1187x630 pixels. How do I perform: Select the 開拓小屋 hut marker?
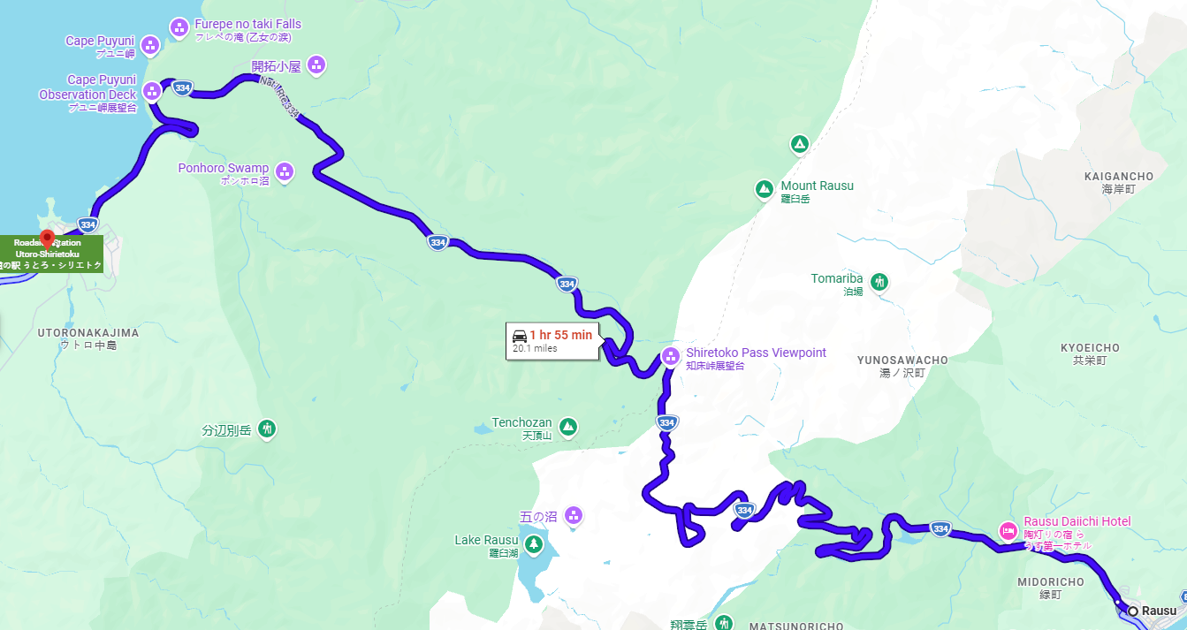(x=316, y=65)
